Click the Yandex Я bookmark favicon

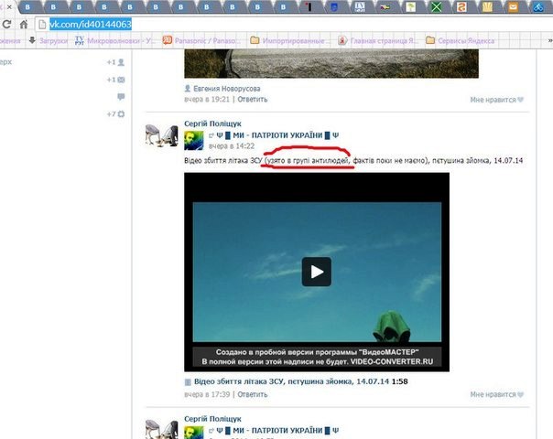click(342, 40)
